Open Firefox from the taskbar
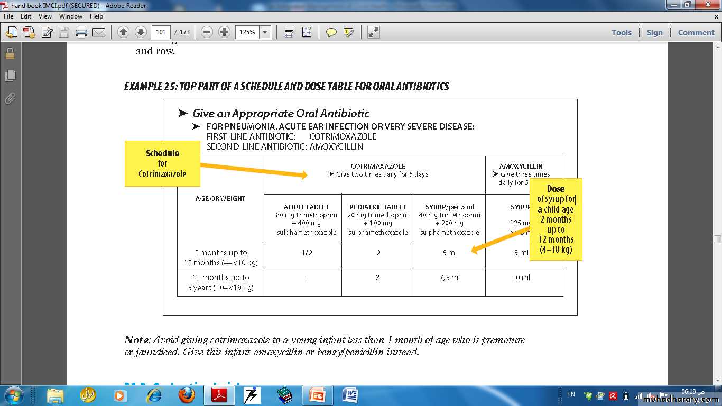Screen dimensions: 722x406 (x=186, y=395)
